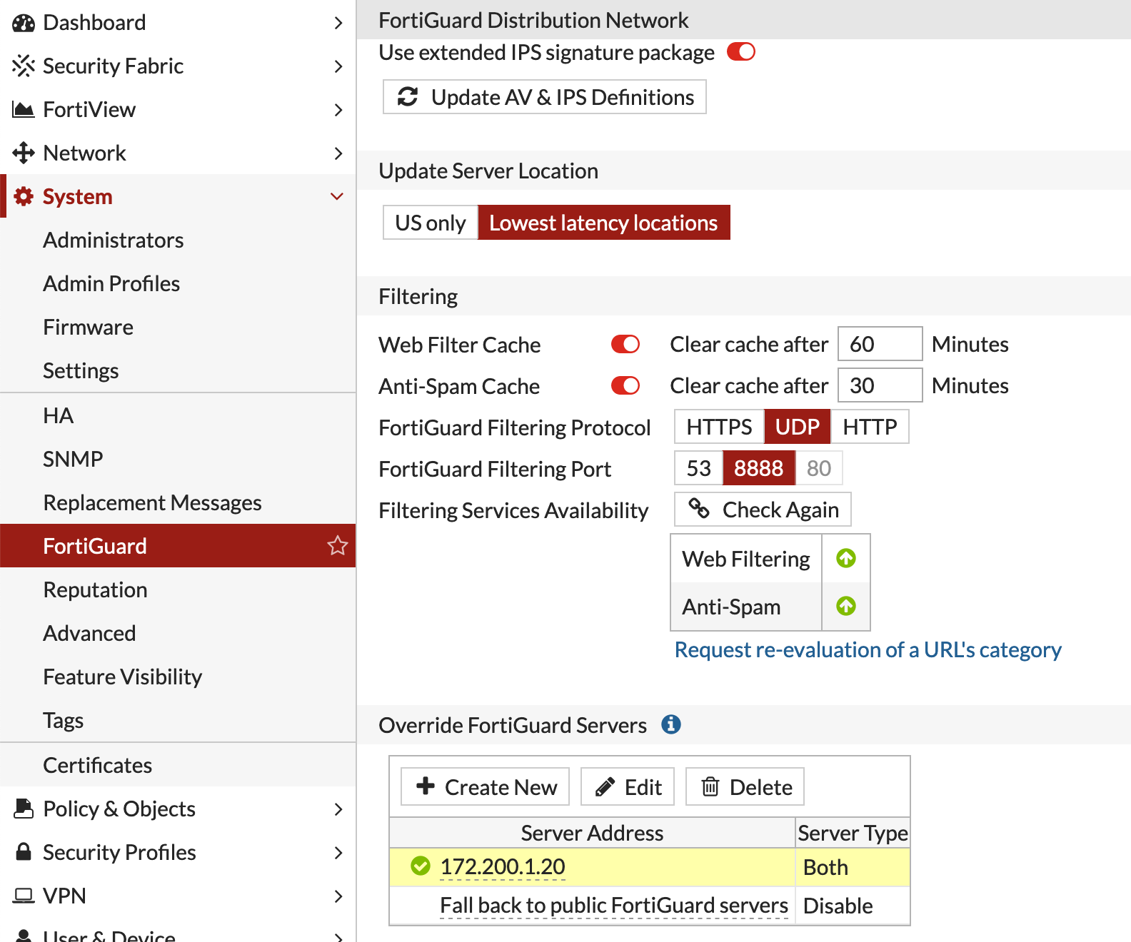The width and height of the screenshot is (1131, 942).
Task: Expand the Network menu chevron
Action: (338, 153)
